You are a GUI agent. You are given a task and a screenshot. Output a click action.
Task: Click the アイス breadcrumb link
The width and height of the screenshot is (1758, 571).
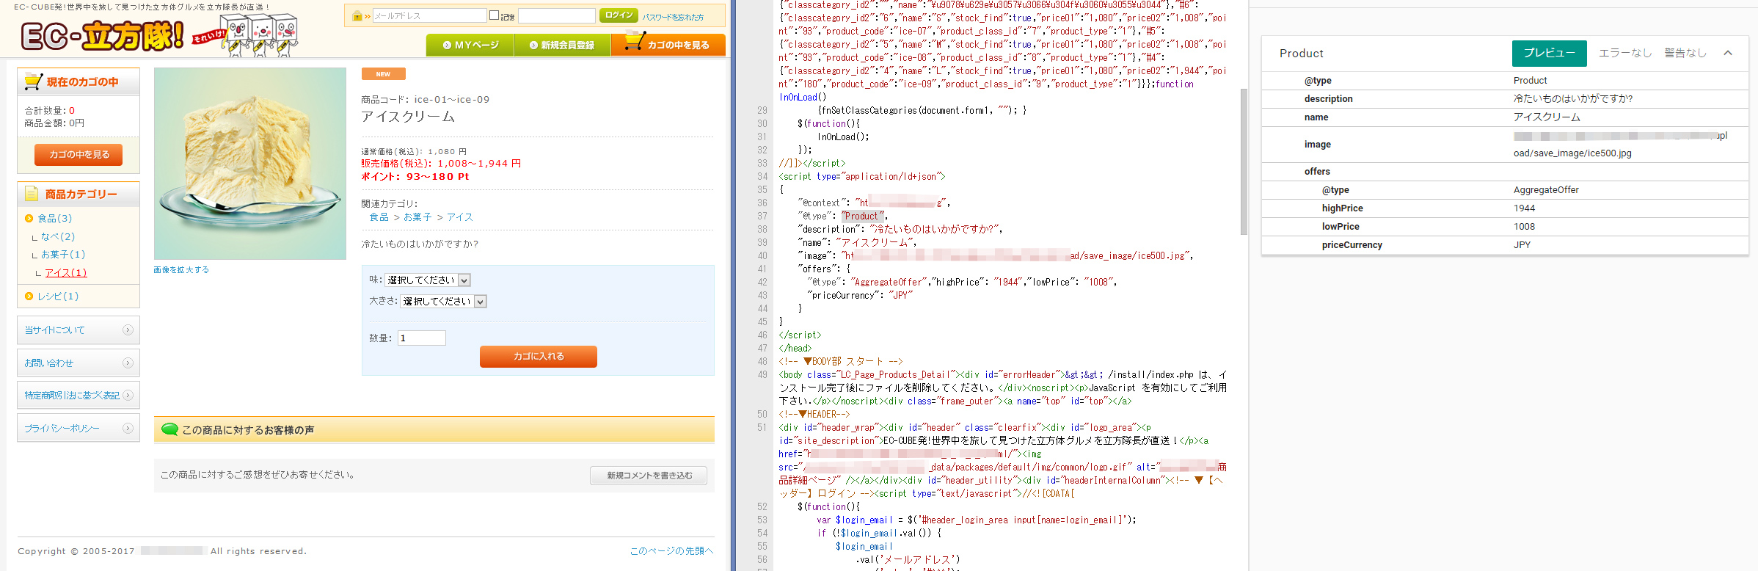[460, 217]
